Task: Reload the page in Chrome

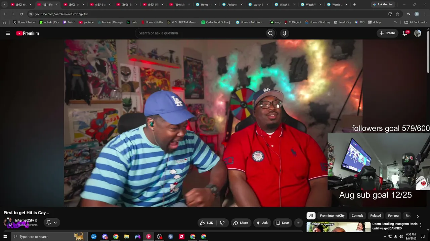Action: pyautogui.click(x=21, y=14)
